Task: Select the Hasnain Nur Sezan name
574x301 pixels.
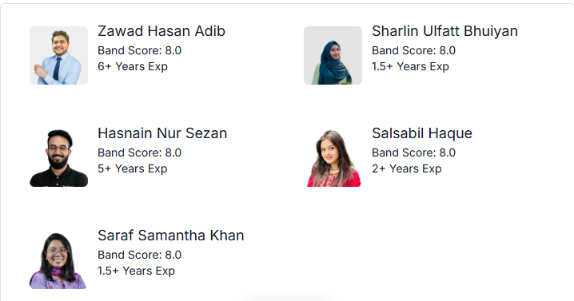Action: click(162, 133)
